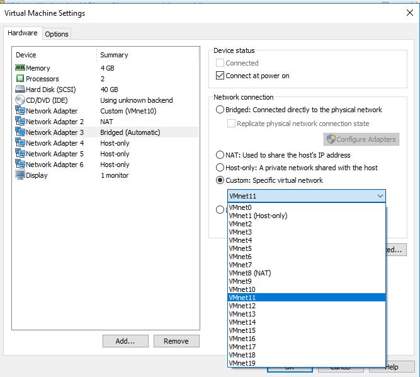
Task: Choose VMnet2 in the dropdown
Action: pos(307,224)
